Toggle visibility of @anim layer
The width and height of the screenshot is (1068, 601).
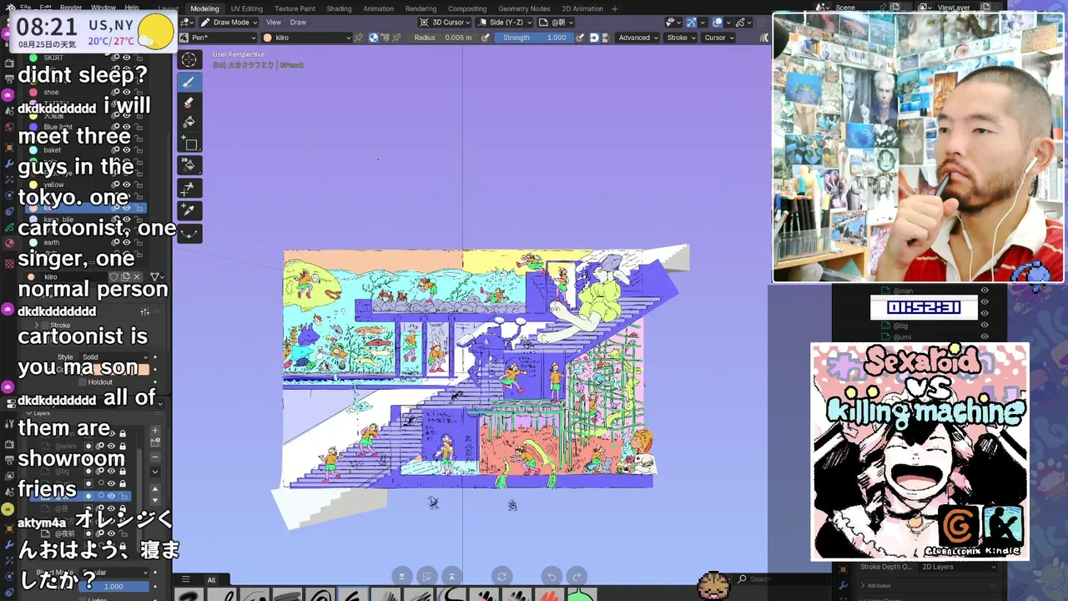[111, 447]
